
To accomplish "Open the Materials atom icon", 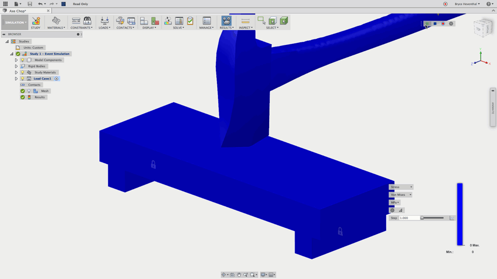I will 56,21.
